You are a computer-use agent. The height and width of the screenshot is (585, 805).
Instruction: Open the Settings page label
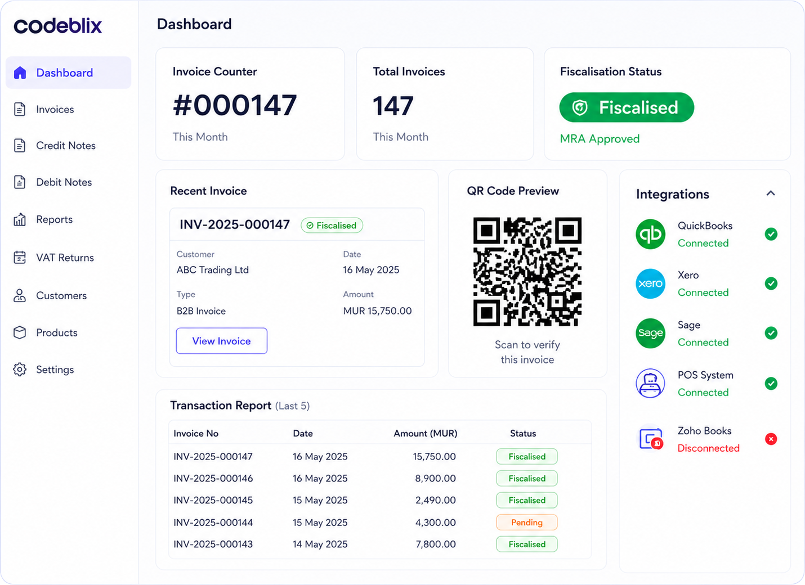click(55, 370)
